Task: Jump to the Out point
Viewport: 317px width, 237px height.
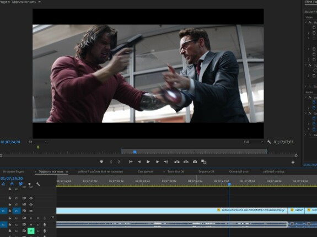Action: pos(166,162)
